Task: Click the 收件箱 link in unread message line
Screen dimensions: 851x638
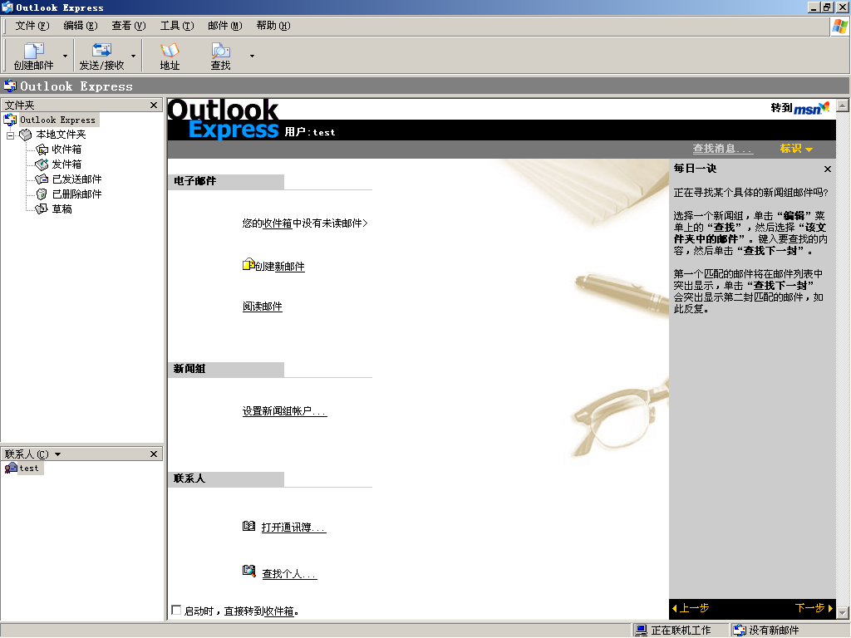Action: point(278,223)
